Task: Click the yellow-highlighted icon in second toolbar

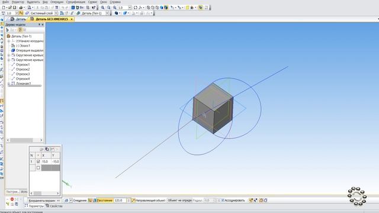Action: (x=21, y=13)
